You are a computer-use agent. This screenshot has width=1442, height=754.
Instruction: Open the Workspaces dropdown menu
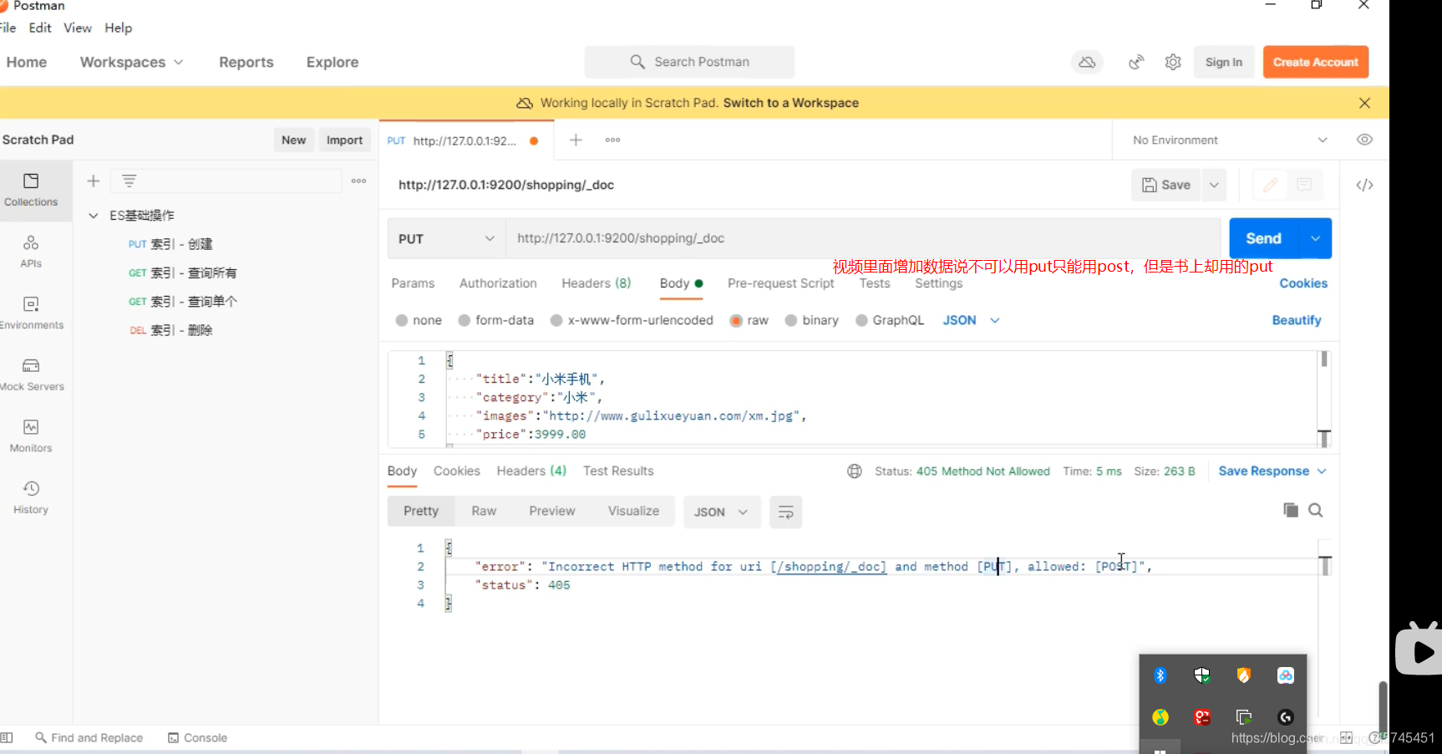point(131,62)
